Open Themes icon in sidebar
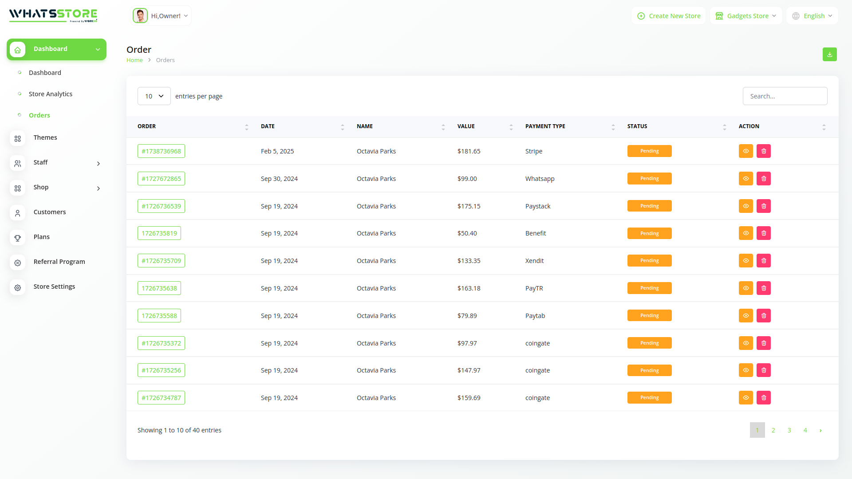This screenshot has height=479, width=852. tap(18, 138)
